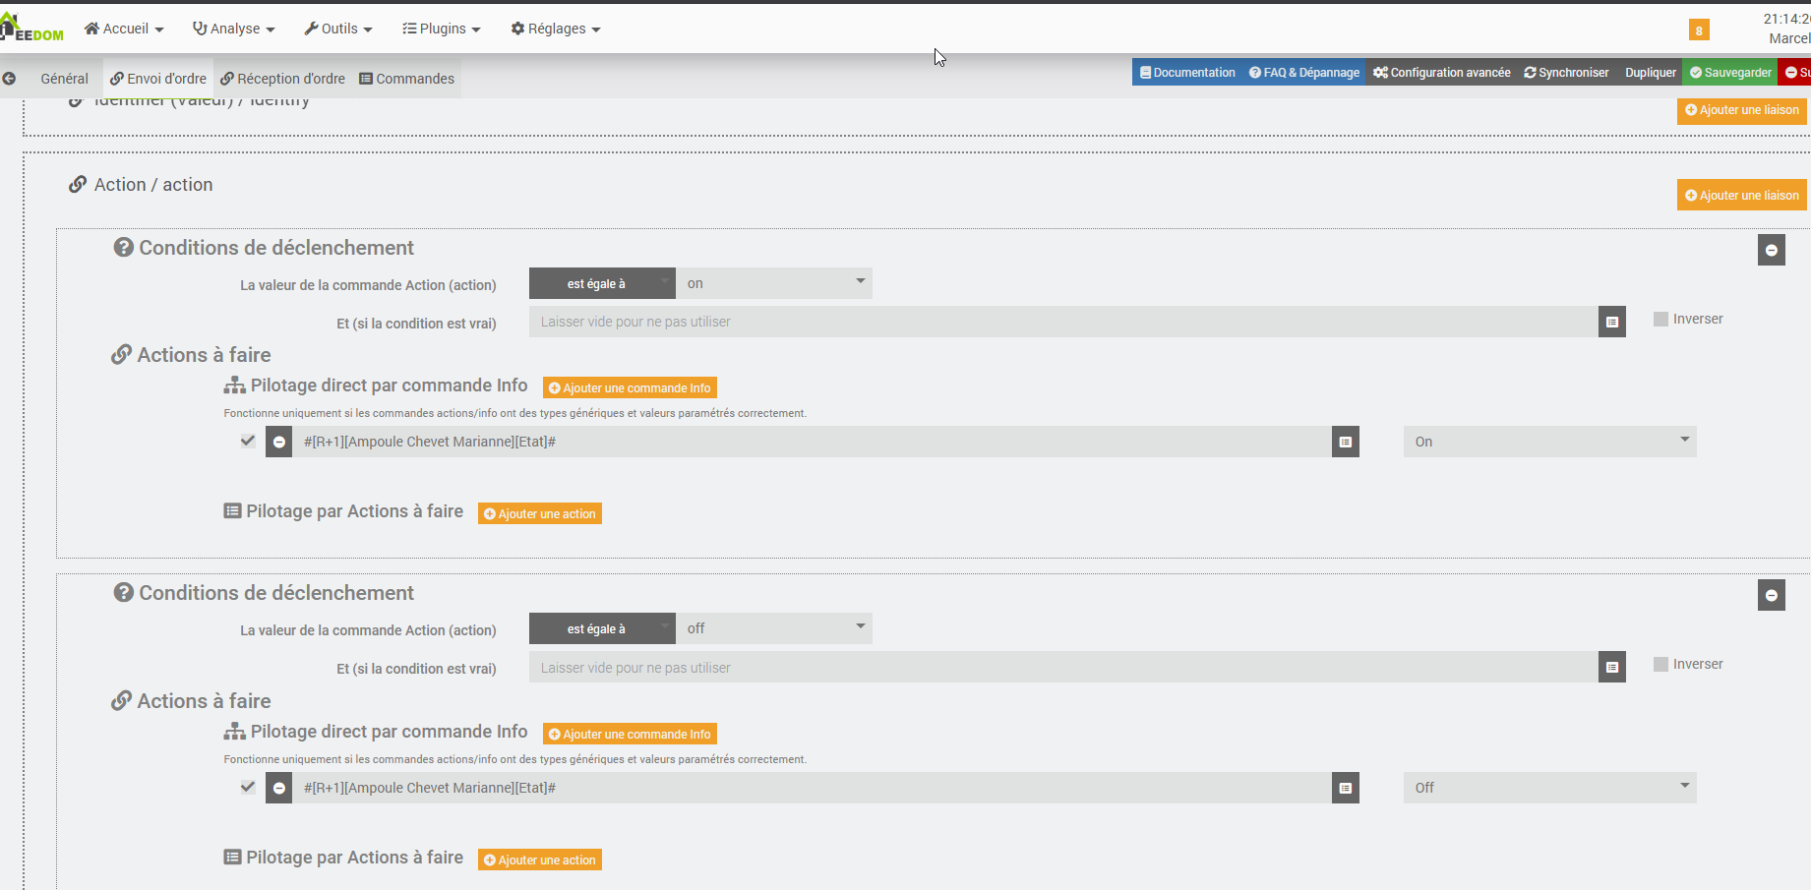Click Ajouter une commande Info in the 'off' block
Viewport: 1811px width, 890px height.
pos(630,734)
